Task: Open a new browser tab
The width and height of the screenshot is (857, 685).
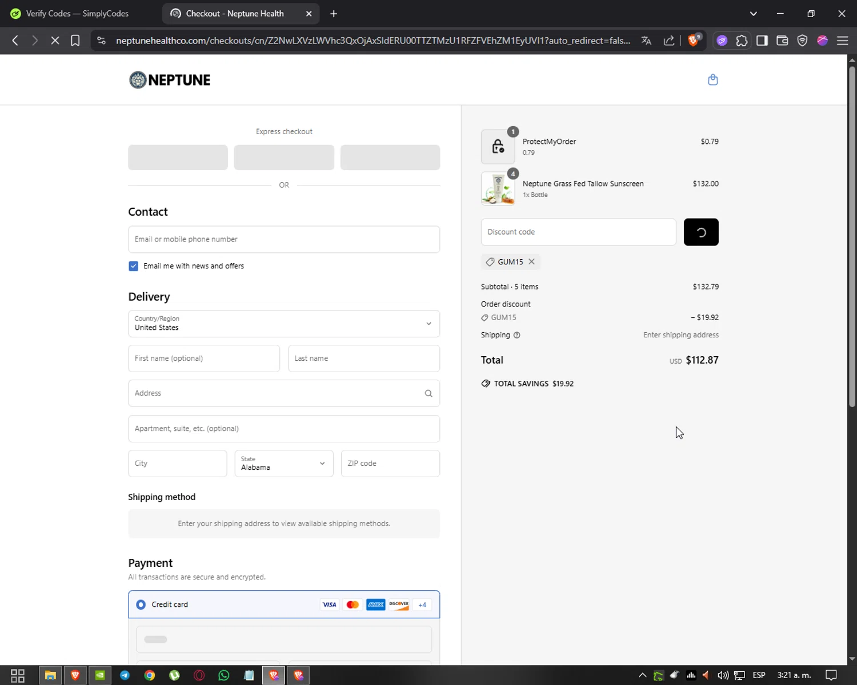Action: pos(334,14)
